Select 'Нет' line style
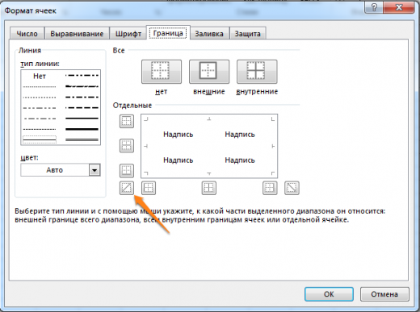This screenshot has height=312, width=420. pyautogui.click(x=40, y=77)
